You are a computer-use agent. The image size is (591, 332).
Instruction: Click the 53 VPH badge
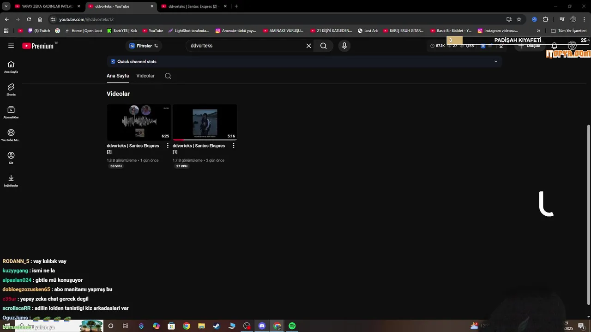point(116,166)
